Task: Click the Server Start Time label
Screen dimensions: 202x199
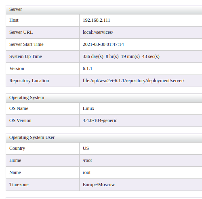Action: (x=26, y=44)
